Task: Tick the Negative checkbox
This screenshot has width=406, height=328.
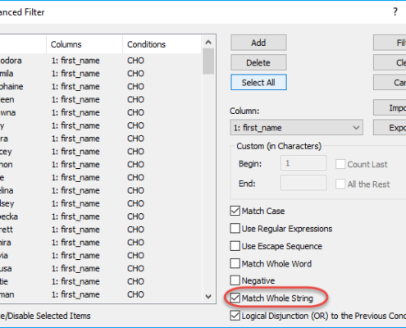Action: pyautogui.click(x=235, y=280)
